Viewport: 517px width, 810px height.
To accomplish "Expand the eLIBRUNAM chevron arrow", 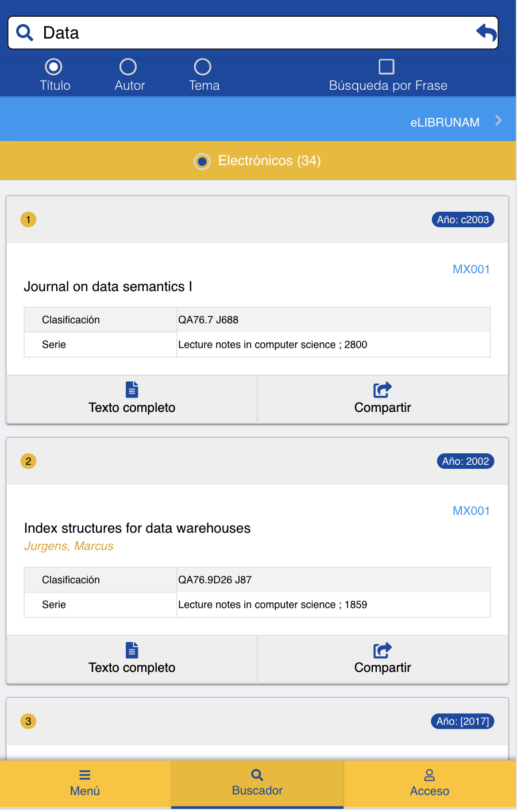I will coord(499,120).
